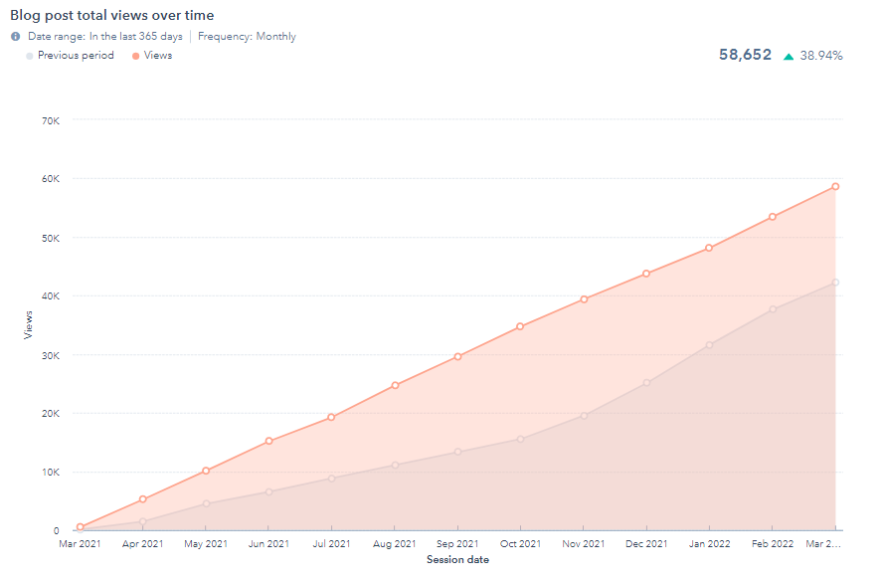Image resolution: width=882 pixels, height=581 pixels.
Task: Click the Frequency: Monthly setting
Action: coord(247,37)
